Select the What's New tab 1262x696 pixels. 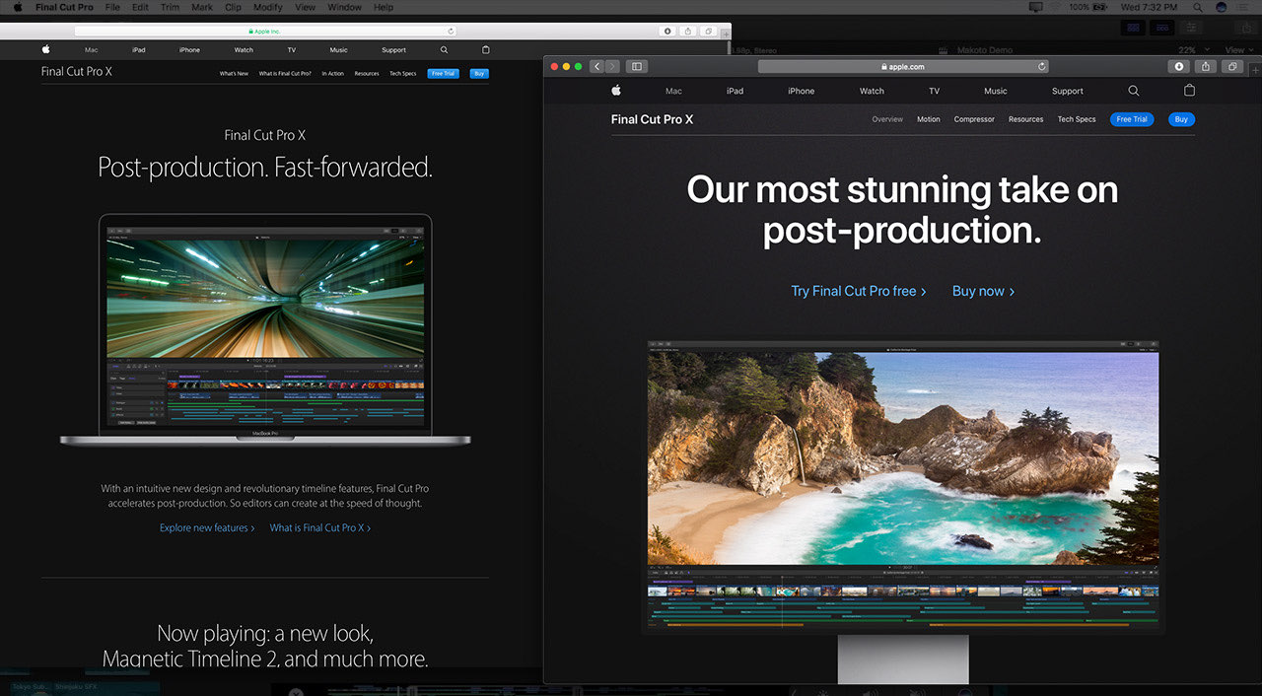(x=234, y=74)
